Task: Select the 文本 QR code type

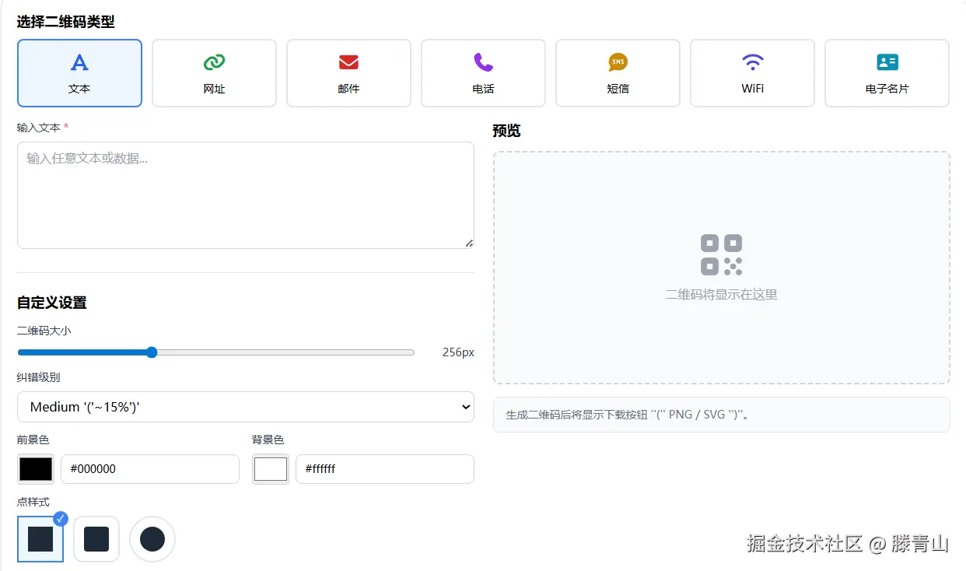Action: [x=79, y=72]
